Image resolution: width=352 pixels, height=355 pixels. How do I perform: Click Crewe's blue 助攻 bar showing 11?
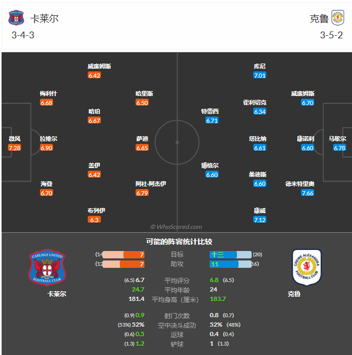point(223,264)
